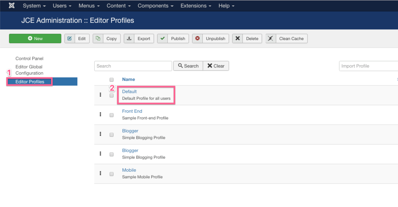The width and height of the screenshot is (398, 207).
Task: Open the first Blogger profile link
Action: [x=130, y=131]
